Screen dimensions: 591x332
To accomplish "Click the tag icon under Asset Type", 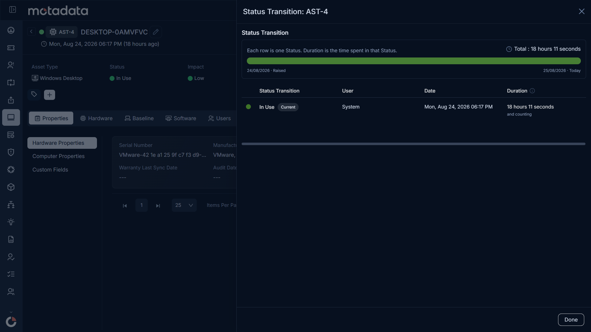I will (34, 94).
